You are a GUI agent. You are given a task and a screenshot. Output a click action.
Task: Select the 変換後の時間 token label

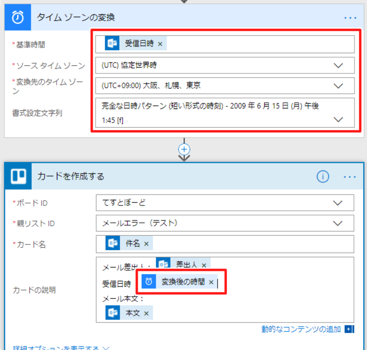183,282
